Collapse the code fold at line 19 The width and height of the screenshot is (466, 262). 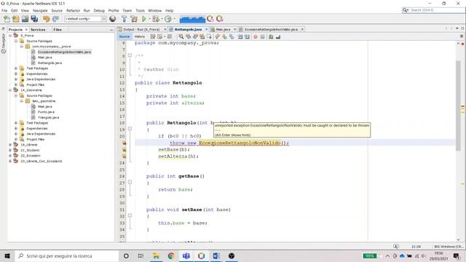pyautogui.click(x=130, y=129)
